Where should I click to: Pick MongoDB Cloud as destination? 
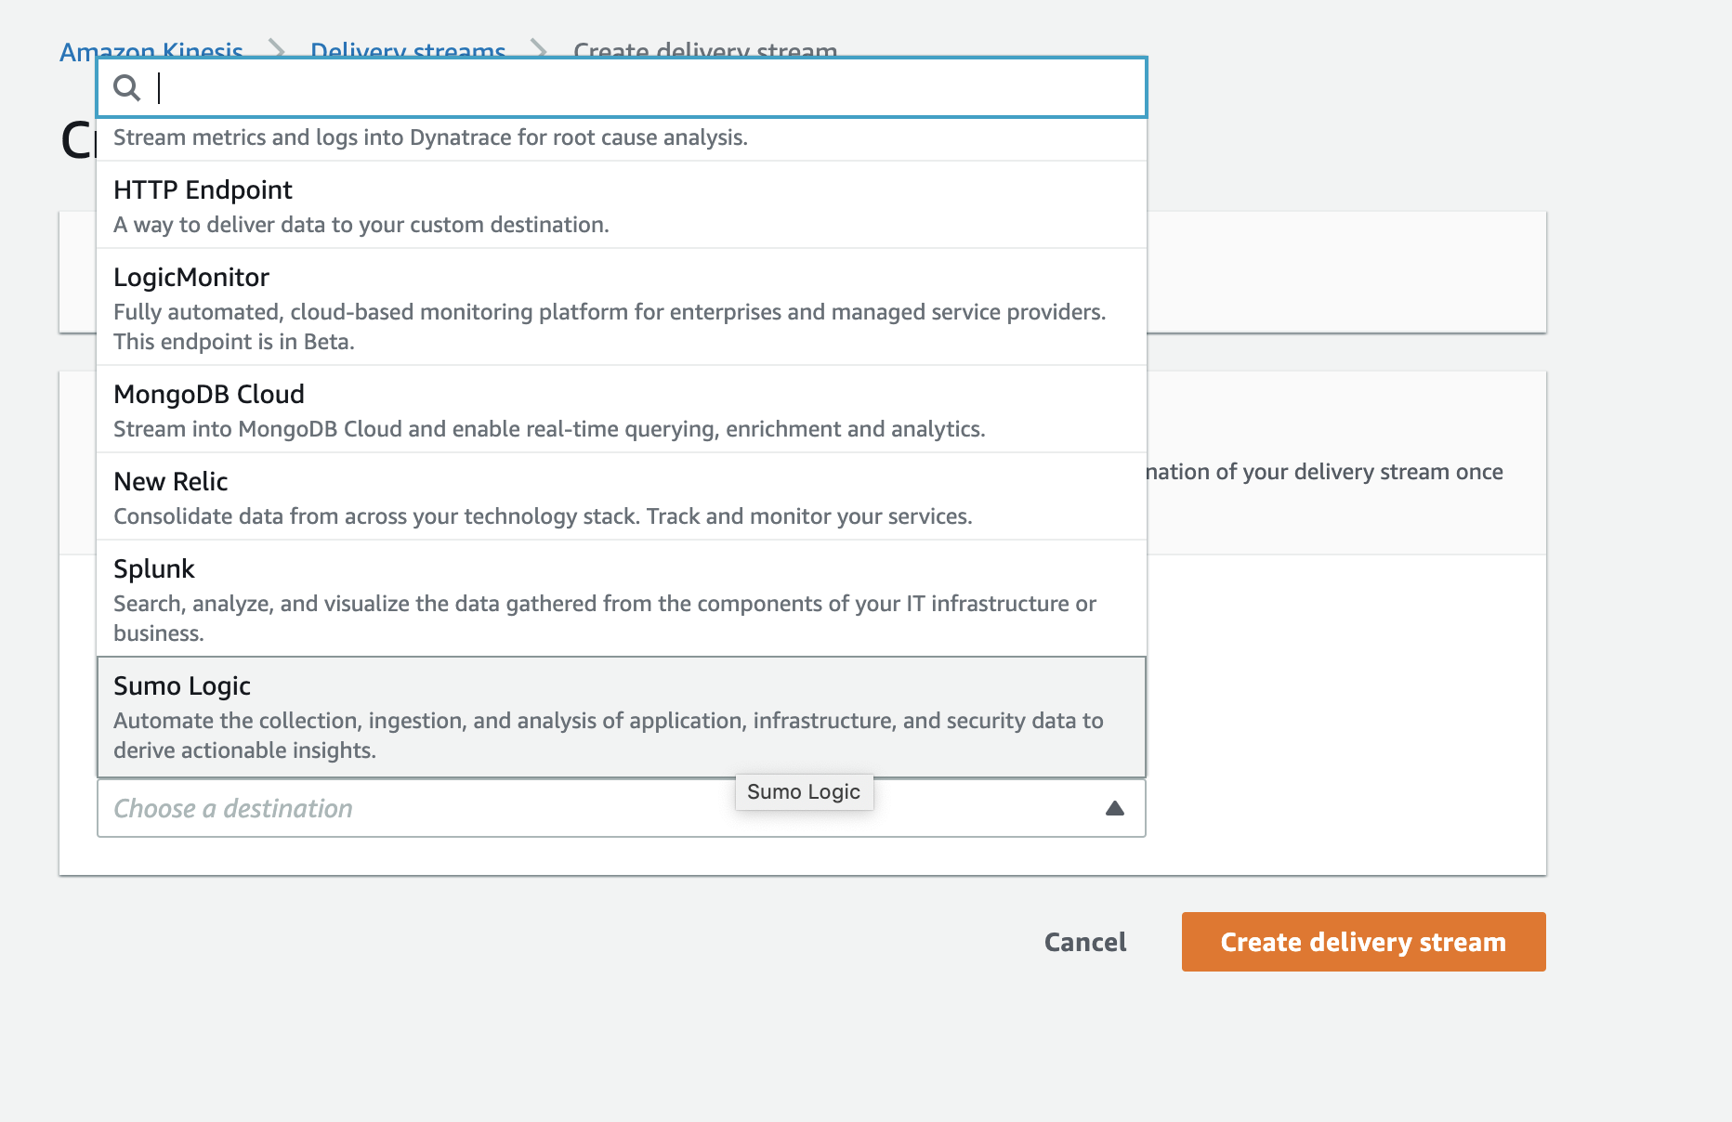622,410
